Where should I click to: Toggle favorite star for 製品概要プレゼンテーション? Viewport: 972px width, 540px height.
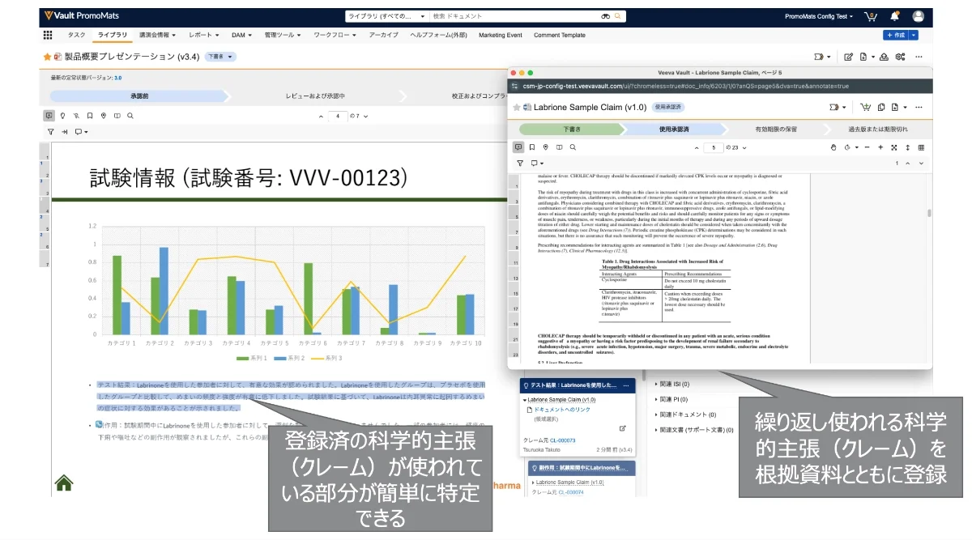point(47,57)
